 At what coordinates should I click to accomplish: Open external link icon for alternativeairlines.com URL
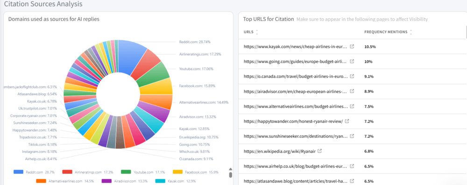(x=352, y=106)
